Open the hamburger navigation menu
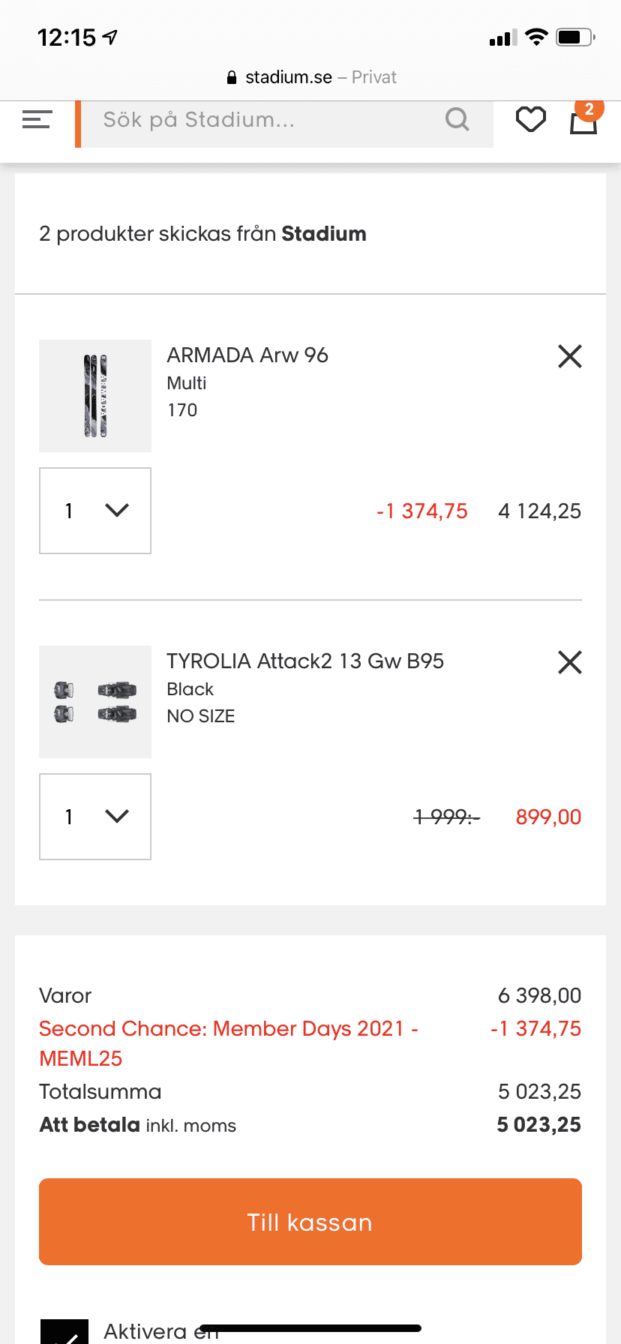621x1344 pixels. coord(37,119)
